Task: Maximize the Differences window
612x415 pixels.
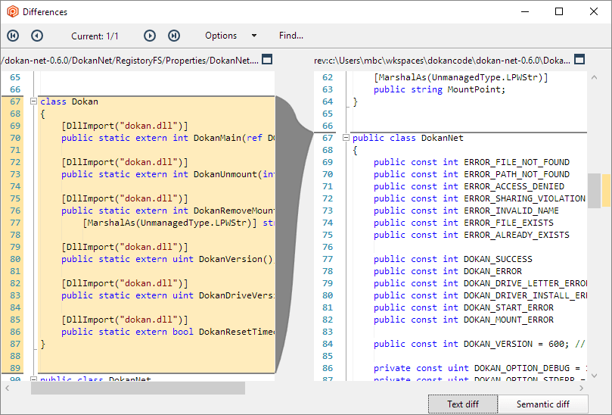Action: [x=559, y=11]
